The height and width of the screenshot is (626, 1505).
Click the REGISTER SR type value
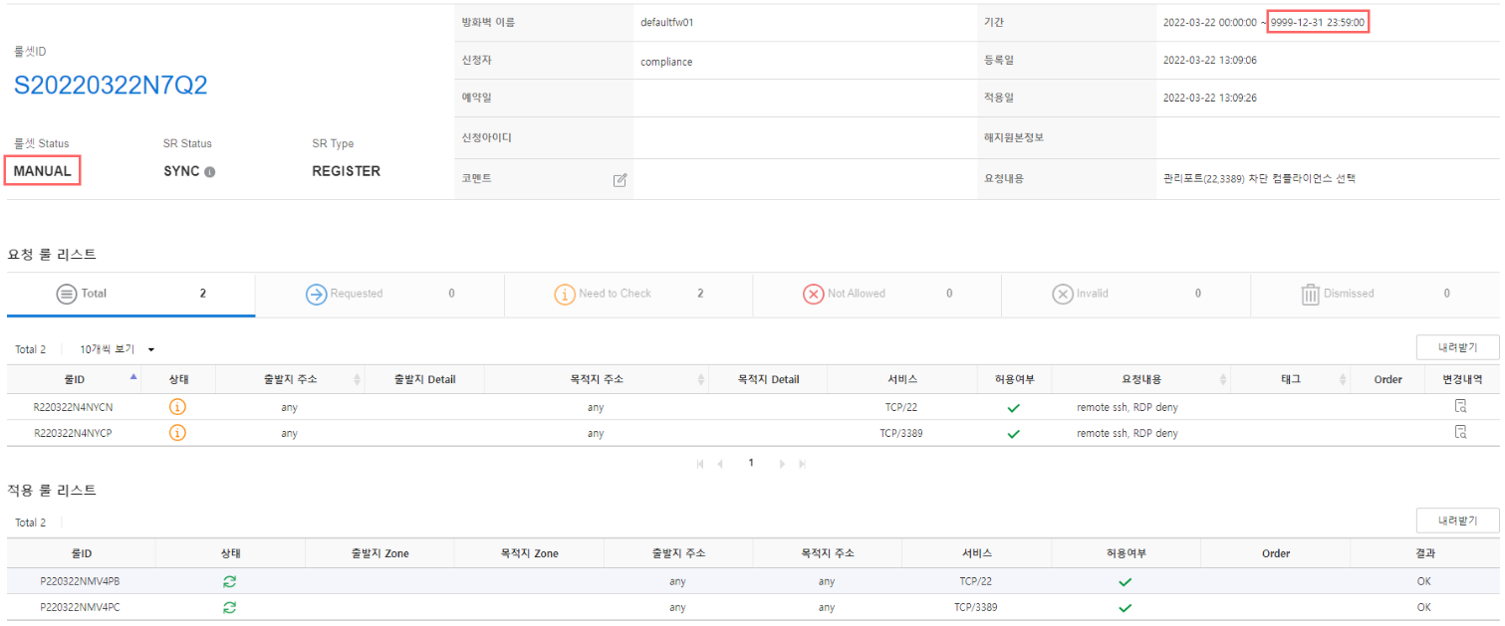click(x=347, y=171)
